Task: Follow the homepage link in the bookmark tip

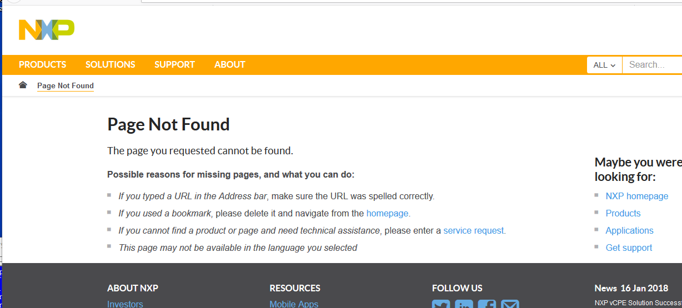Action: click(x=388, y=213)
